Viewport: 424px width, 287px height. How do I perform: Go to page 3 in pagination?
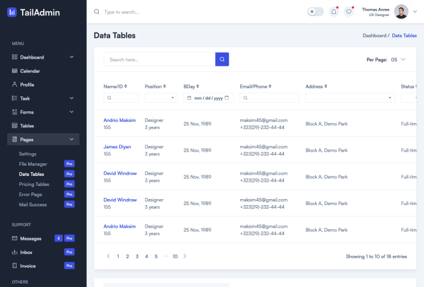137,257
